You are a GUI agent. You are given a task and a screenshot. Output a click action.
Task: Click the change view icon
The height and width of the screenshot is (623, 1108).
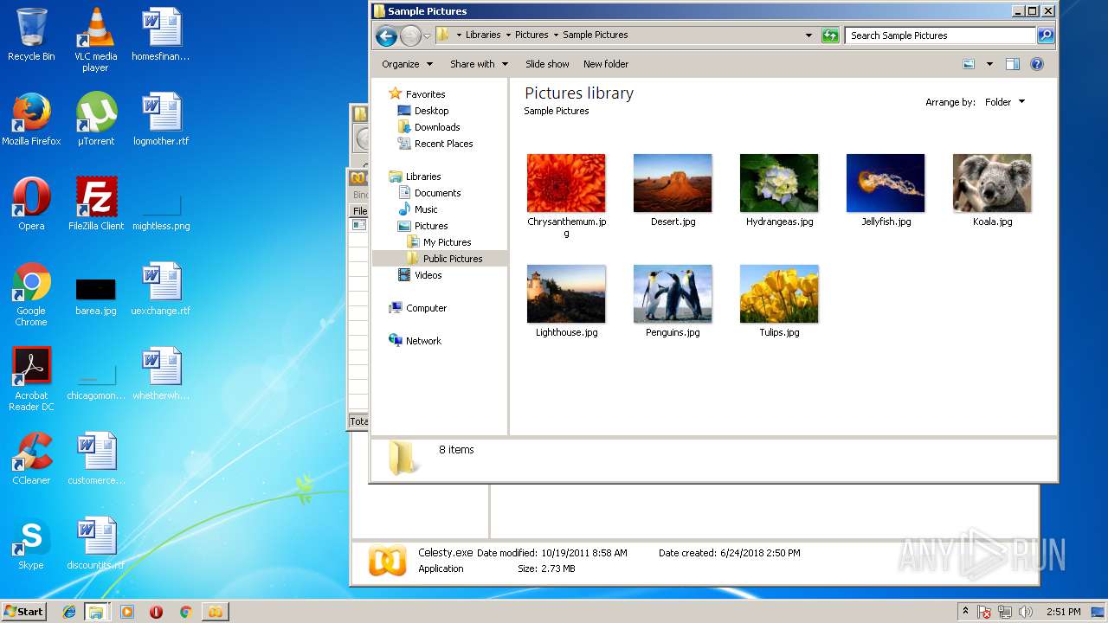(969, 64)
